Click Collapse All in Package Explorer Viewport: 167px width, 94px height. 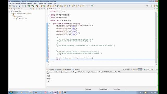pyautogui.click(x=31, y=9)
